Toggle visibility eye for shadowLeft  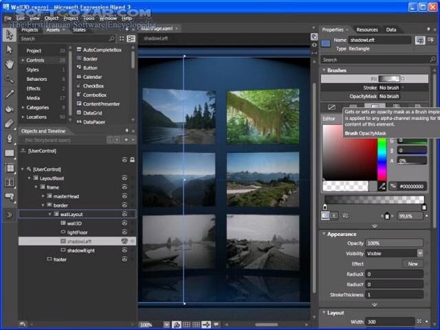125,241
